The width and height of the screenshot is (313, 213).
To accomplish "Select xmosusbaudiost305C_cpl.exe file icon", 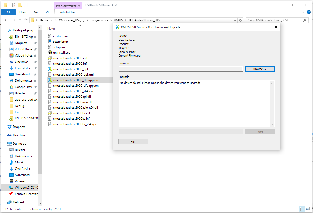I will 50,69.
